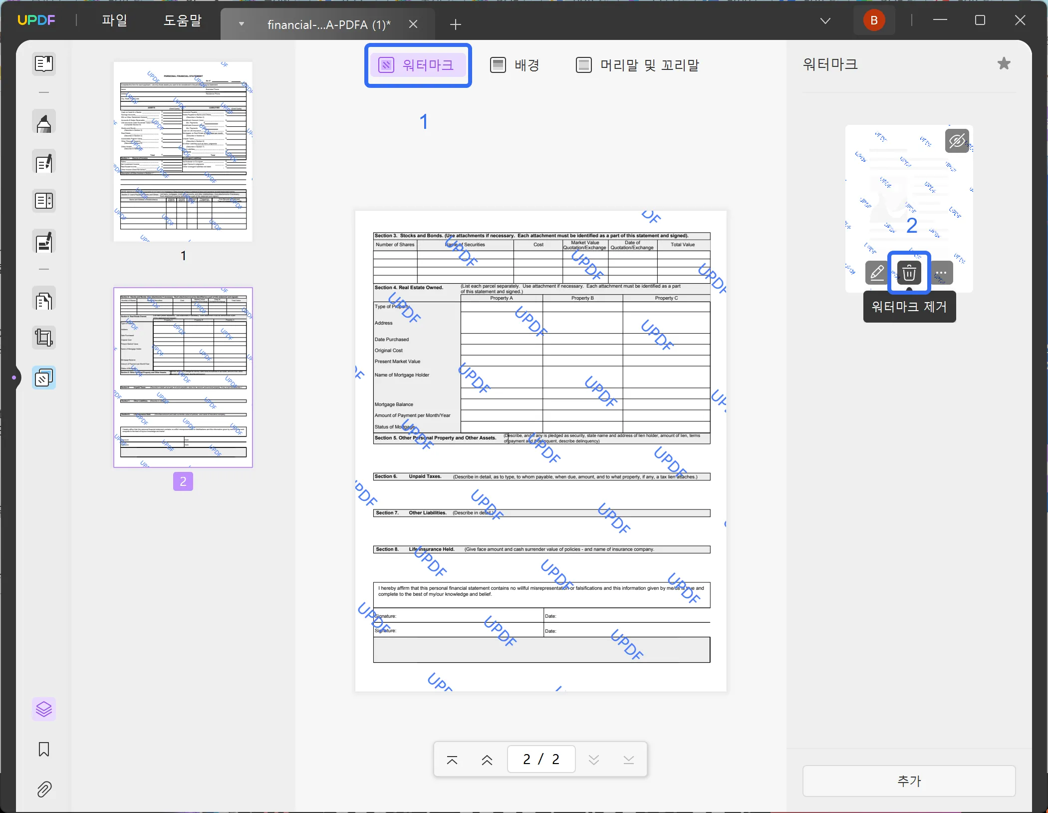Click the 워터마크 panel heading text

(x=830, y=64)
